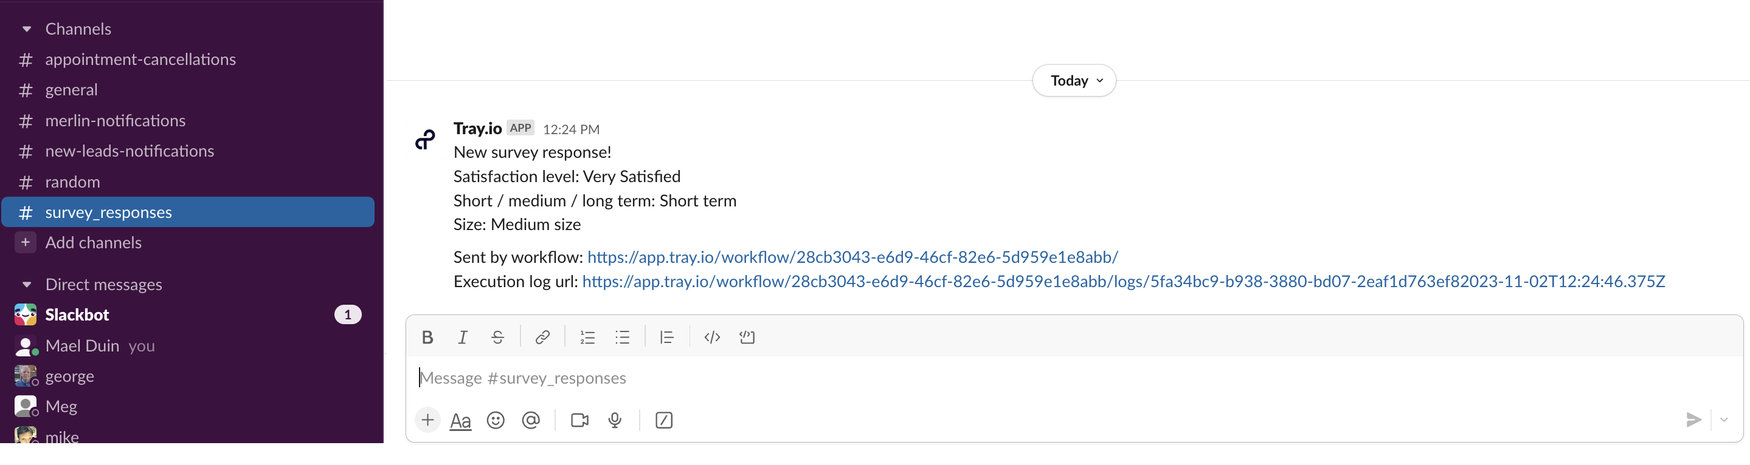Apply strikethrough formatting
Screen dimensions: 1750x465
point(498,337)
